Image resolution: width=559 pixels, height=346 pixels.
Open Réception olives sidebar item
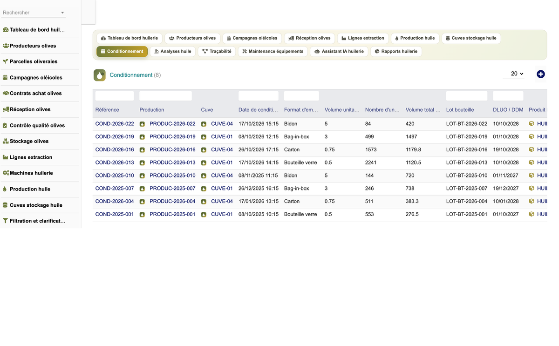click(39, 109)
